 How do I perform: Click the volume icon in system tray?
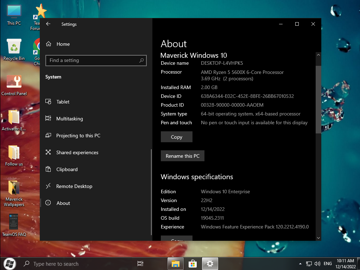tap(317, 263)
